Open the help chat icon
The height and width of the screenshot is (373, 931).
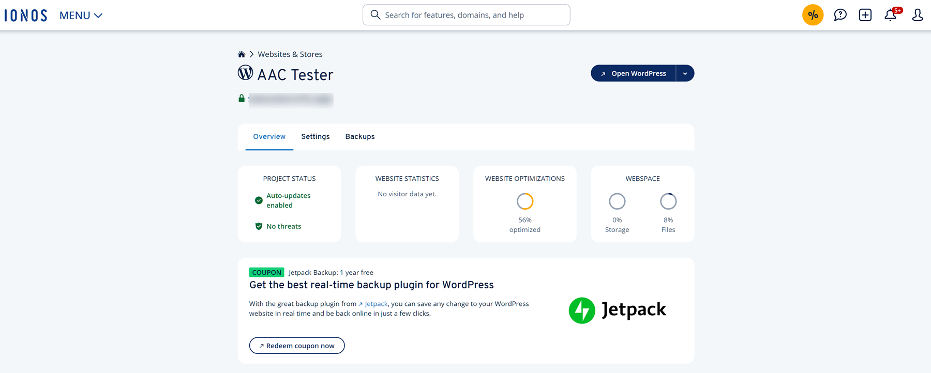[x=840, y=15]
